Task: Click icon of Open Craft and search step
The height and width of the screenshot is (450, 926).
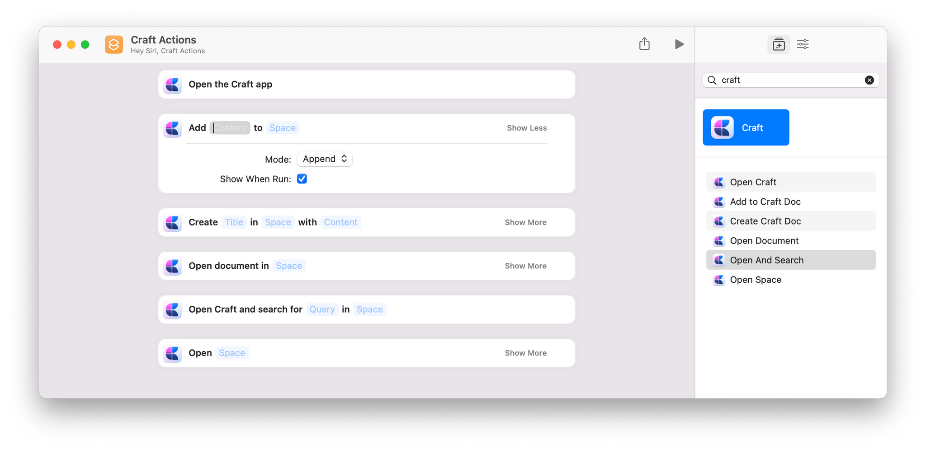Action: click(172, 309)
